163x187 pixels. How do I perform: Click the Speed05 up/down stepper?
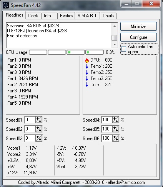click(116, 129)
